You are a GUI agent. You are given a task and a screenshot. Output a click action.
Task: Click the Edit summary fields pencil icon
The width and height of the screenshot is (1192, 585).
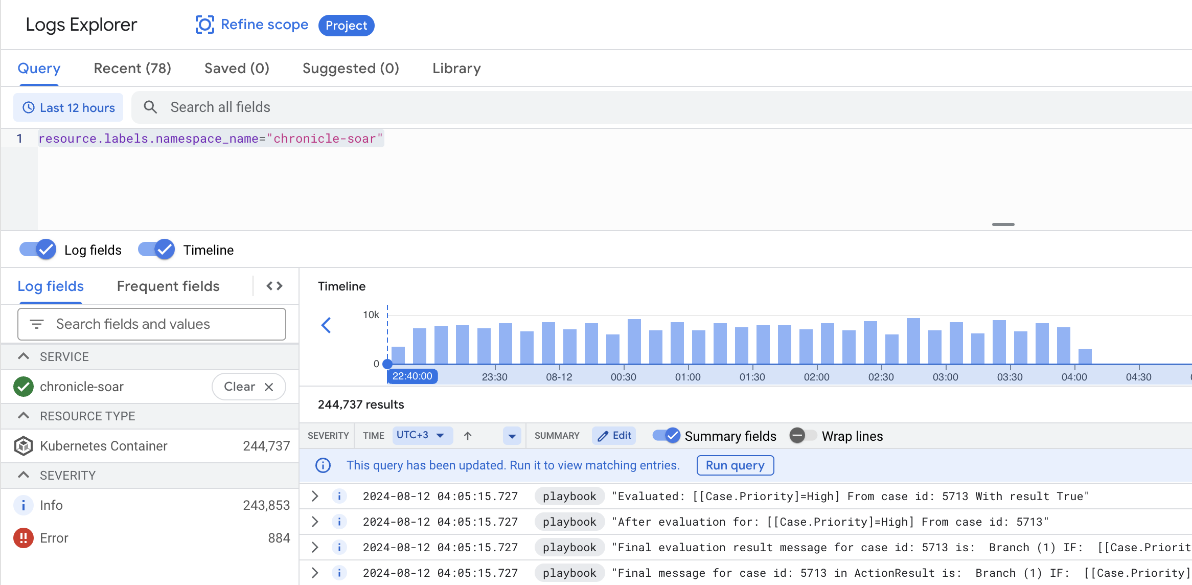tap(614, 436)
